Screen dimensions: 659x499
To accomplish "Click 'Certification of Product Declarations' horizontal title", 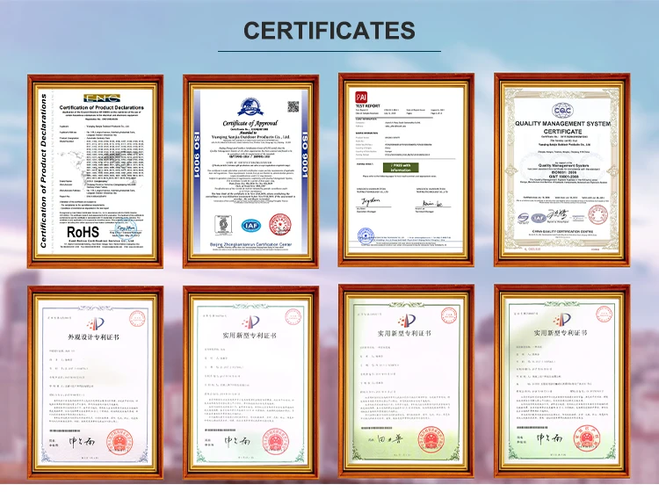I will pos(101,108).
